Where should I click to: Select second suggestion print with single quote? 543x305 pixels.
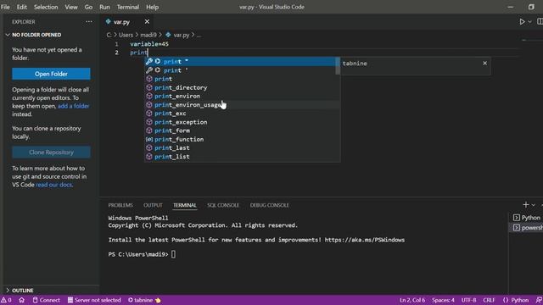pos(242,70)
